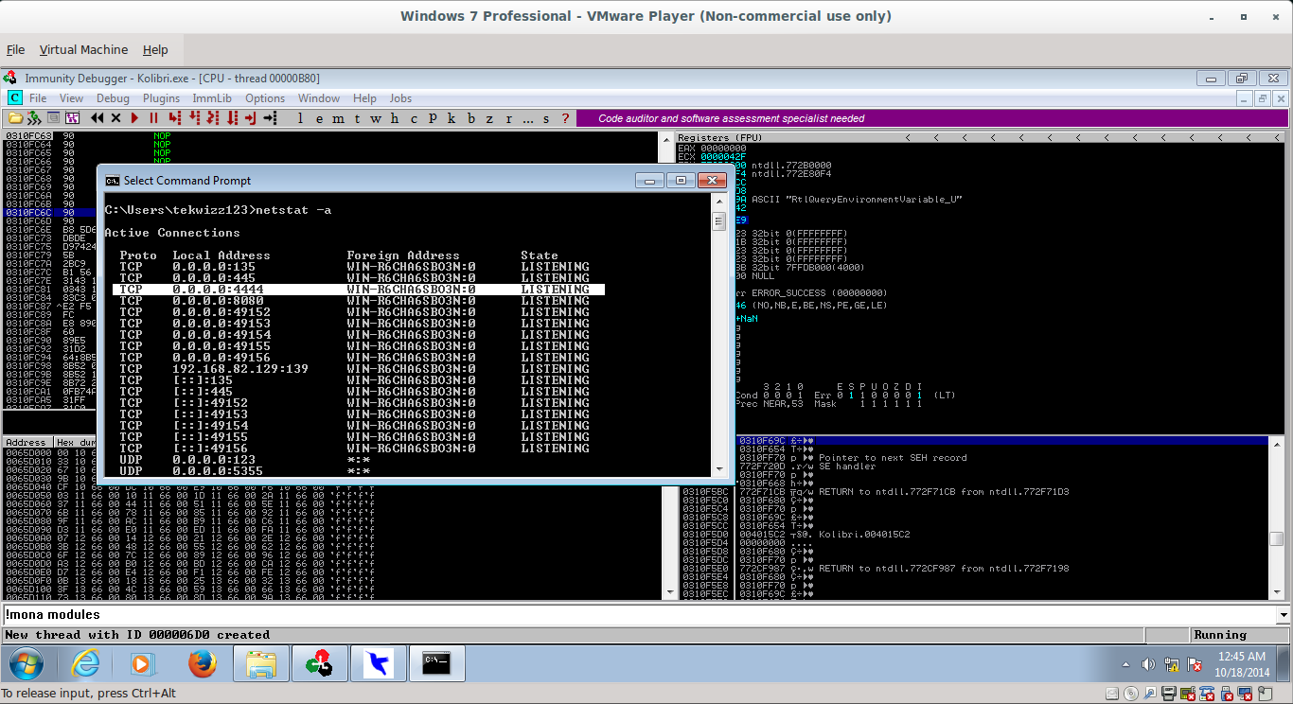
Task: Open the Windows Start menu orb
Action: [x=27, y=664]
